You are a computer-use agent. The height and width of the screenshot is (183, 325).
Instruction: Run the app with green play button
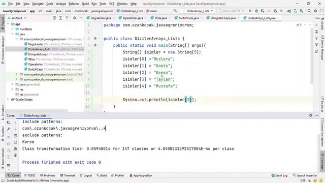pos(250,11)
